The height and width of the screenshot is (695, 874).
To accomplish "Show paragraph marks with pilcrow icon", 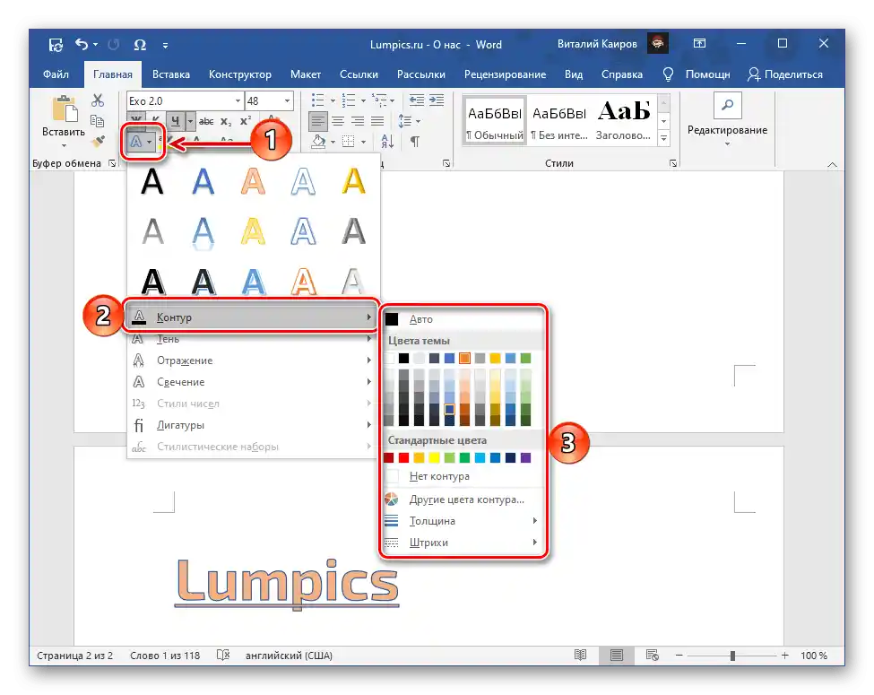I will (x=415, y=142).
